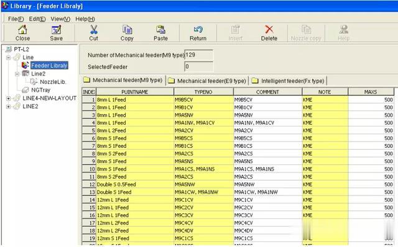Image resolution: width=398 pixels, height=247 pixels.
Task: Click the Save toolbar icon
Action: pos(56,30)
